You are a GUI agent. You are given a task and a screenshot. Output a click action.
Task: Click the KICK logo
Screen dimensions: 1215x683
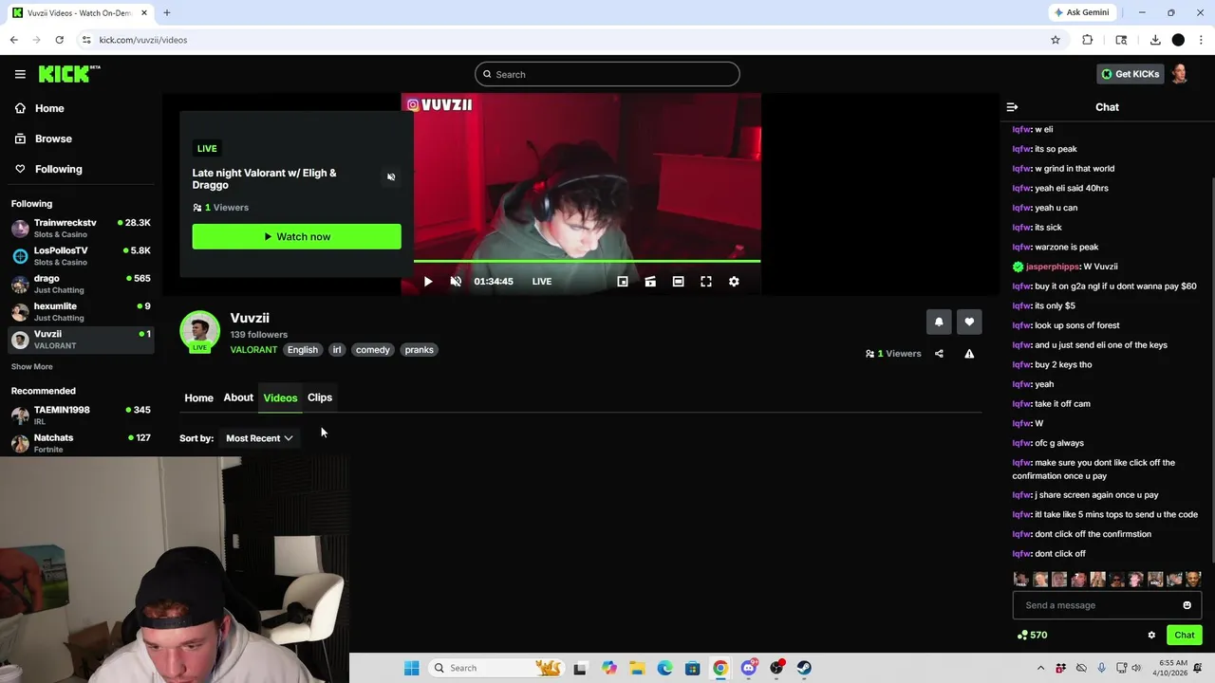tap(69, 74)
